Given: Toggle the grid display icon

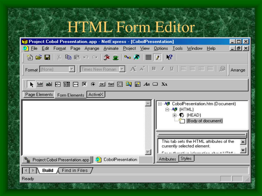Looking at the screenshot, I should (x=148, y=57).
